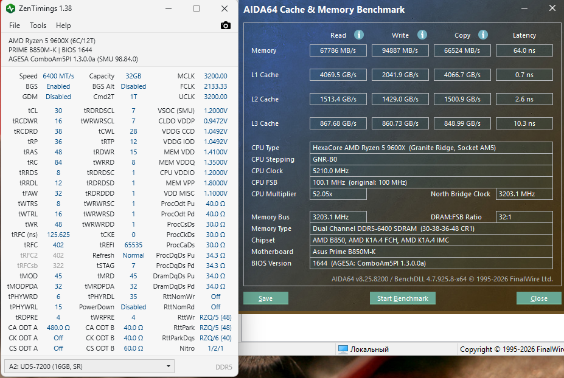Click the FCLK value 2133.33
Viewport: 564px width, 378px height.
click(x=215, y=86)
